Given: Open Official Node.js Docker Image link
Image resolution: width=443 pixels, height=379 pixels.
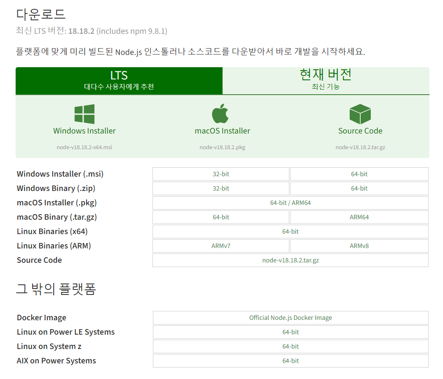Looking at the screenshot, I should coord(291,318).
